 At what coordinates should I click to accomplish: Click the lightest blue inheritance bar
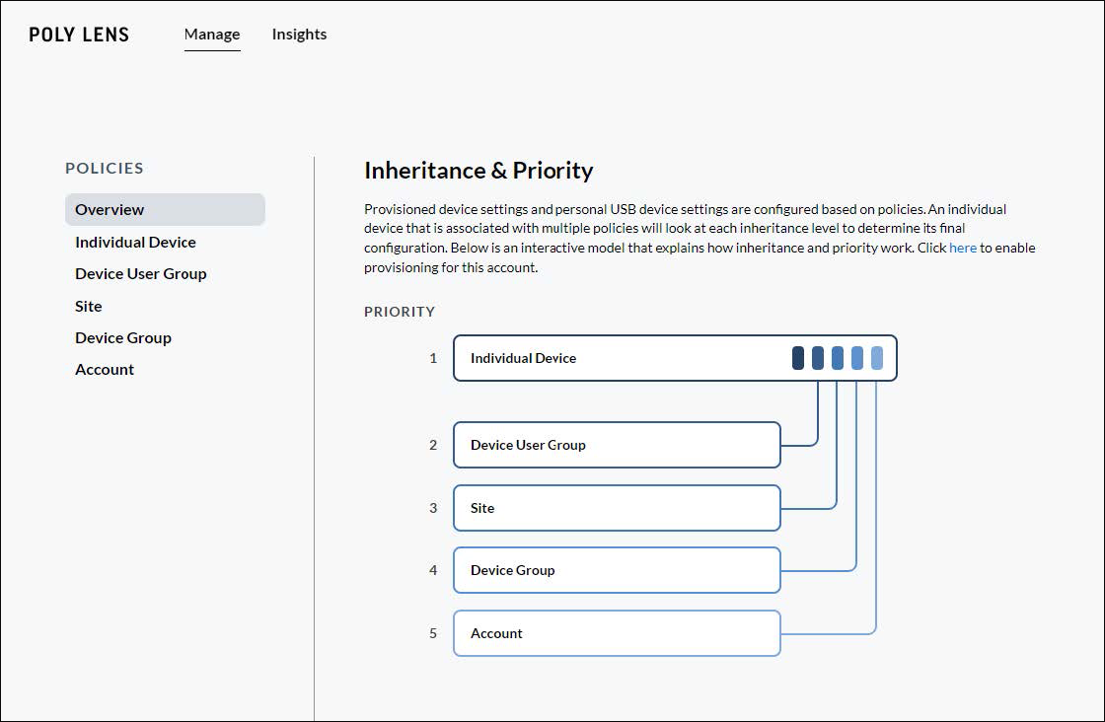coord(877,358)
